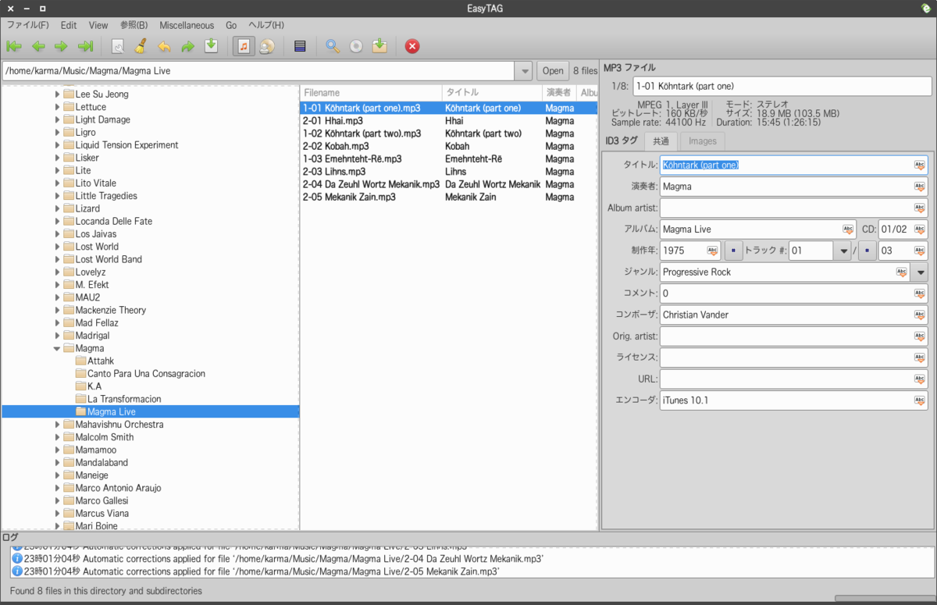Screen dimensions: 937x605
Task: Expand the Liquid Tension Experiment folder
Action: click(57, 145)
